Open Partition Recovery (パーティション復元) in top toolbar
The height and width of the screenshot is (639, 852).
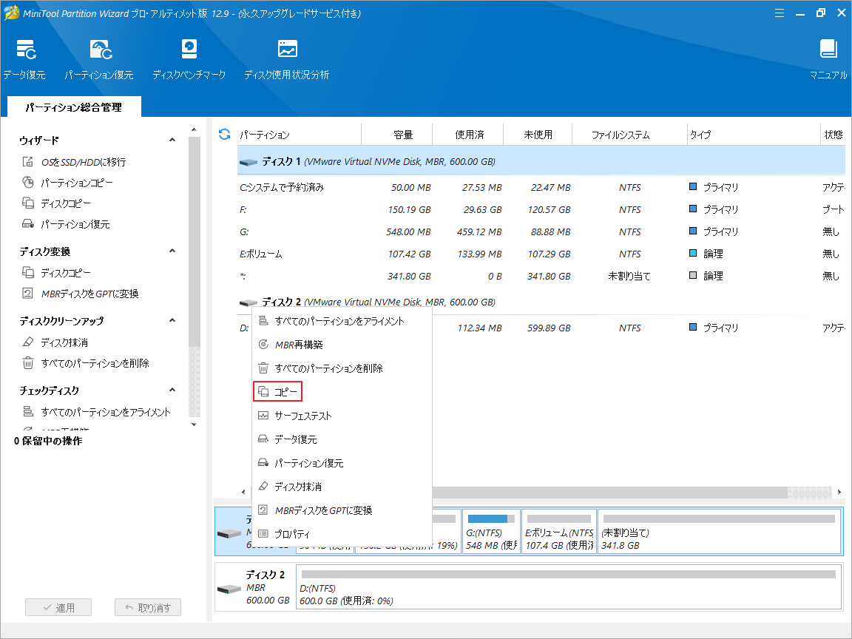[x=101, y=50]
